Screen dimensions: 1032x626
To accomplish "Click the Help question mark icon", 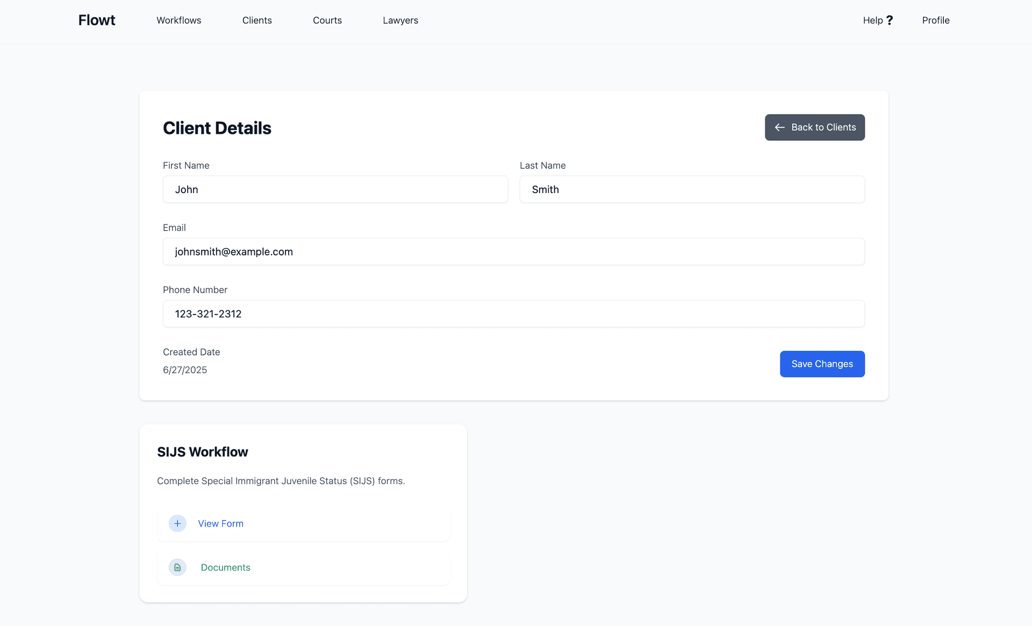I will 891,20.
